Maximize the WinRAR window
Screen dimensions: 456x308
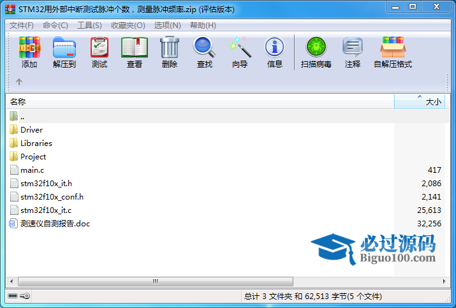tap(413, 7)
